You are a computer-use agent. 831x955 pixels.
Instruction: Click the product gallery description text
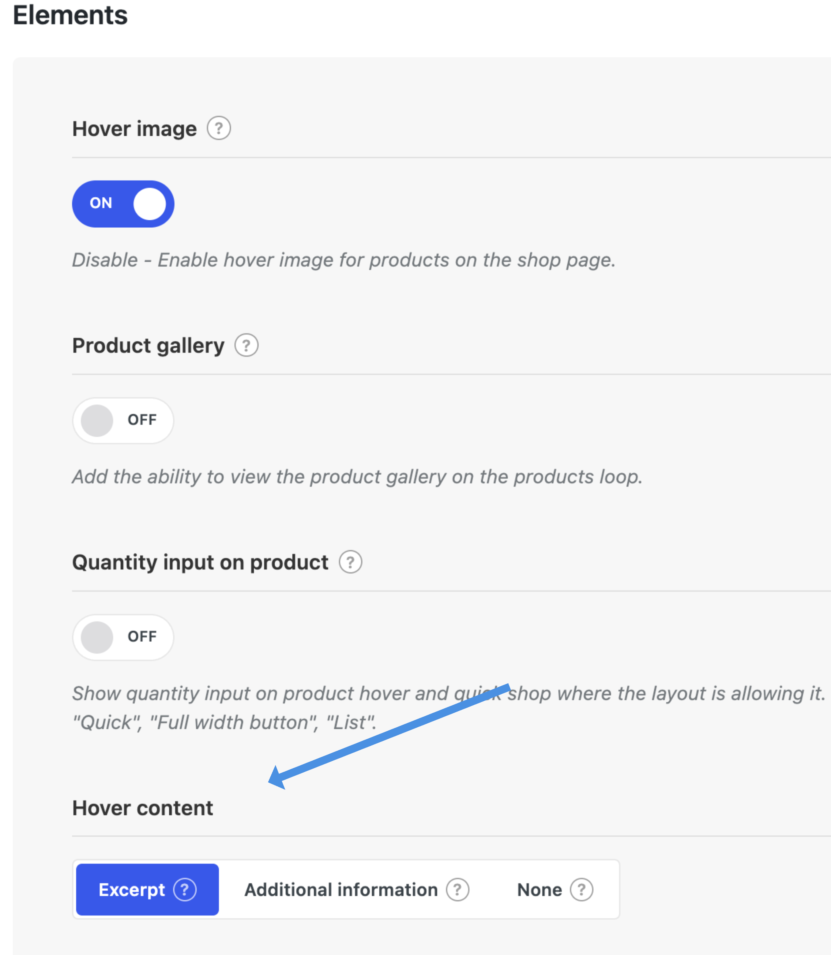click(357, 477)
